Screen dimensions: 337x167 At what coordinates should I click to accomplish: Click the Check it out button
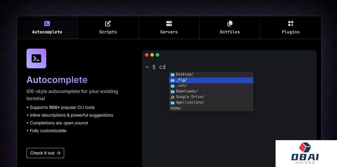coord(45,153)
